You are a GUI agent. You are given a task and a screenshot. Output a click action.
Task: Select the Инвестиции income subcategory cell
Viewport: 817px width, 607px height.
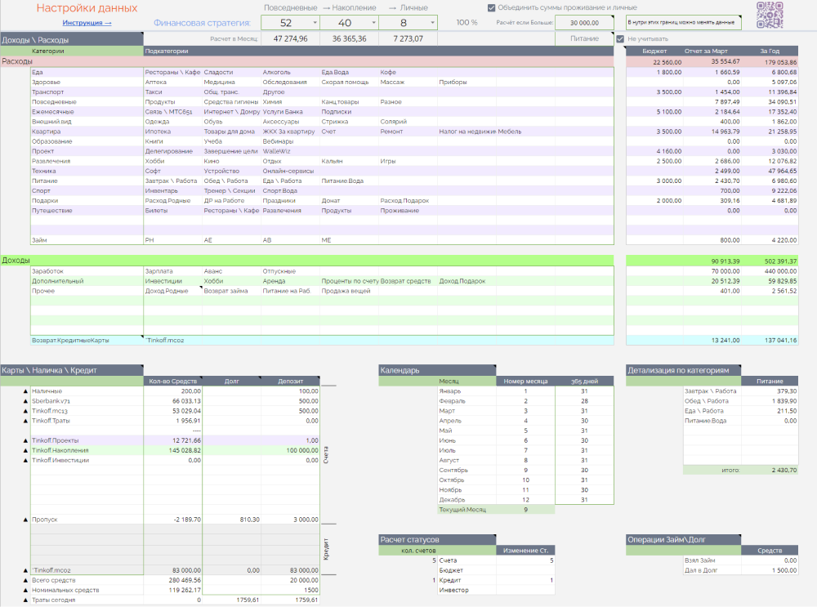[172, 281]
